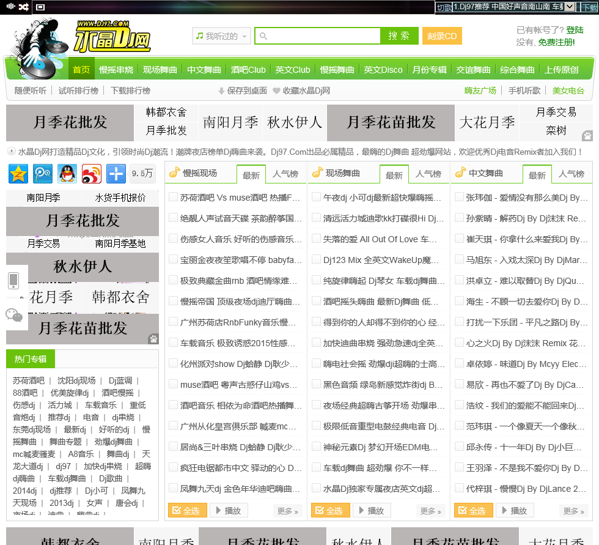Image resolution: width=599 pixels, height=545 pixels.
Task: Switch to 人气榜 tab in 慢摇现场 panel
Action: 285,174
